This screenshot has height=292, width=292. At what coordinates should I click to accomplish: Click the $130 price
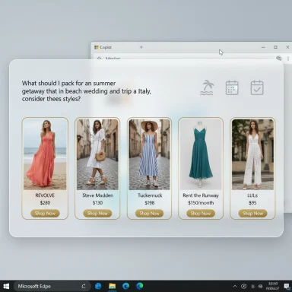(x=97, y=202)
